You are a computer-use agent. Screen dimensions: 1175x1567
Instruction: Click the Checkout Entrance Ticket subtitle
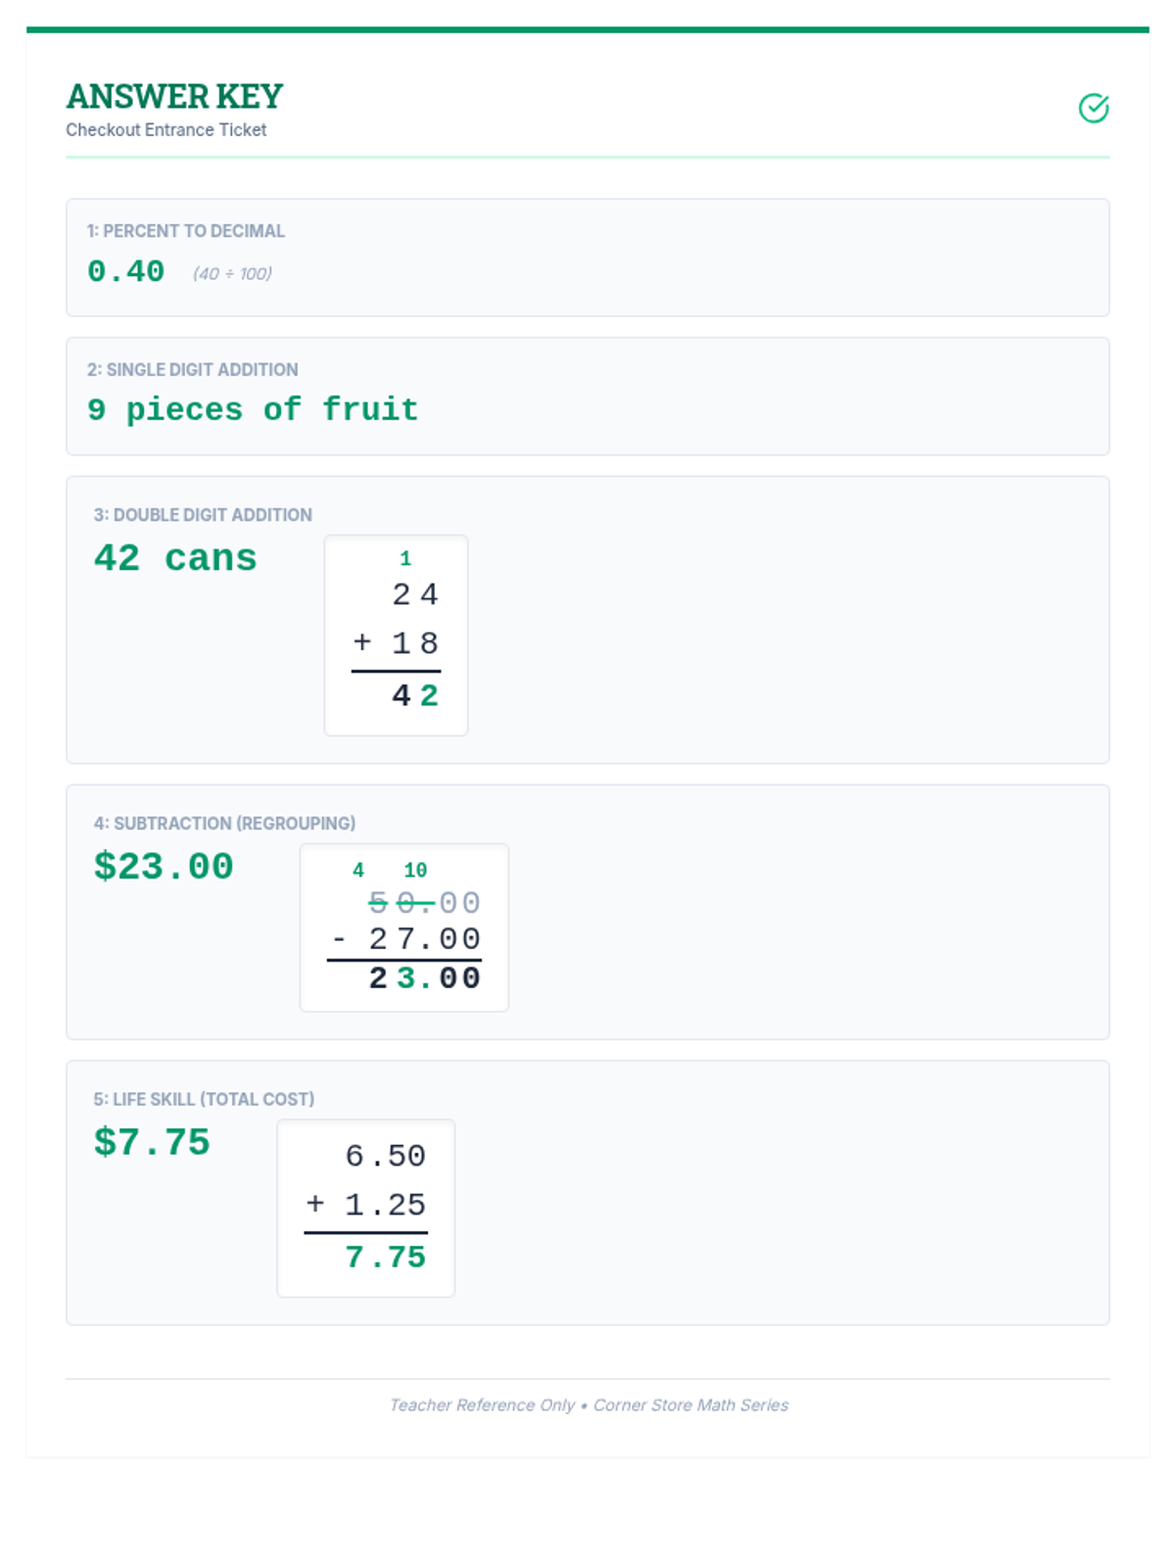click(x=165, y=130)
